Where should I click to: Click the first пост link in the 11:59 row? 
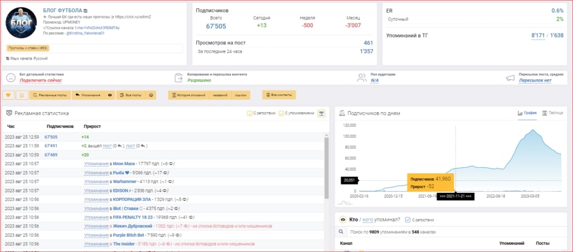107,146
